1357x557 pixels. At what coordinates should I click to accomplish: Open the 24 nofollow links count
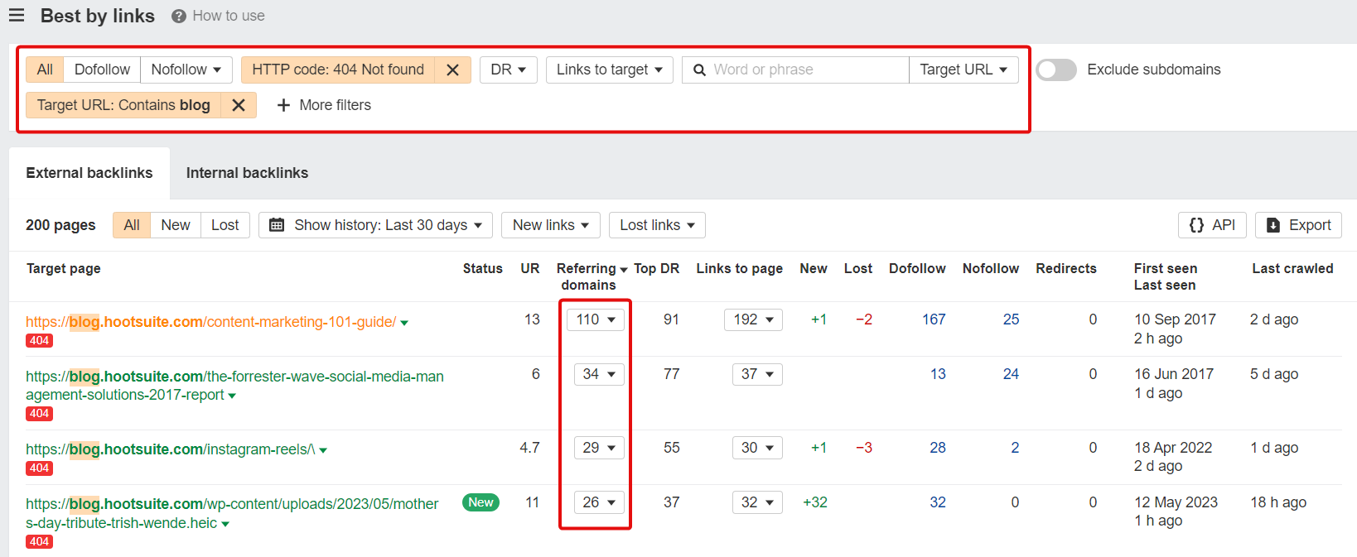pyautogui.click(x=1011, y=374)
